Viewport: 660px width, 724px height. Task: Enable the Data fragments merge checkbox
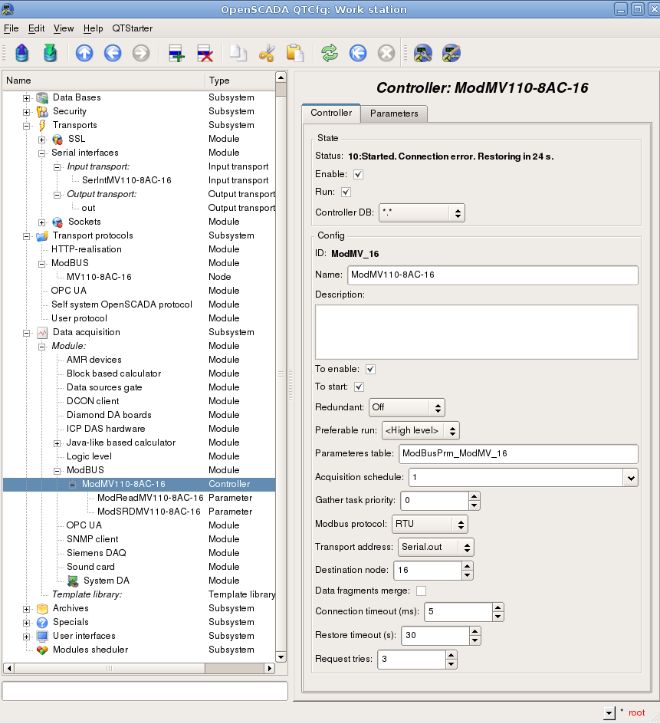coord(421,591)
